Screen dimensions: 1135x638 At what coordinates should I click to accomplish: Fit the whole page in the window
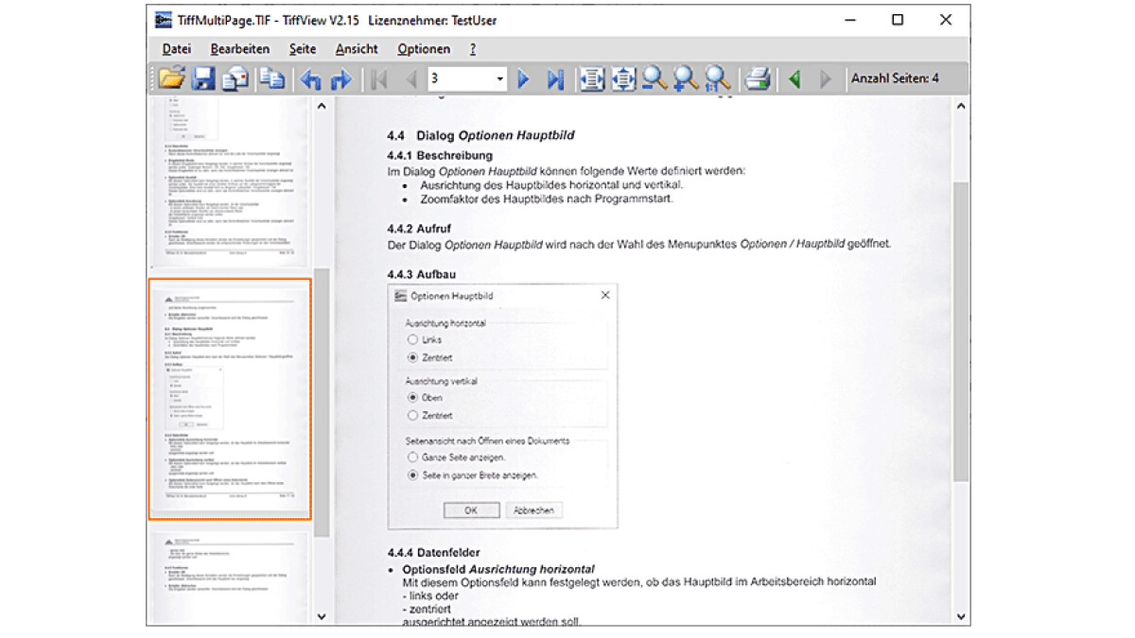click(623, 79)
